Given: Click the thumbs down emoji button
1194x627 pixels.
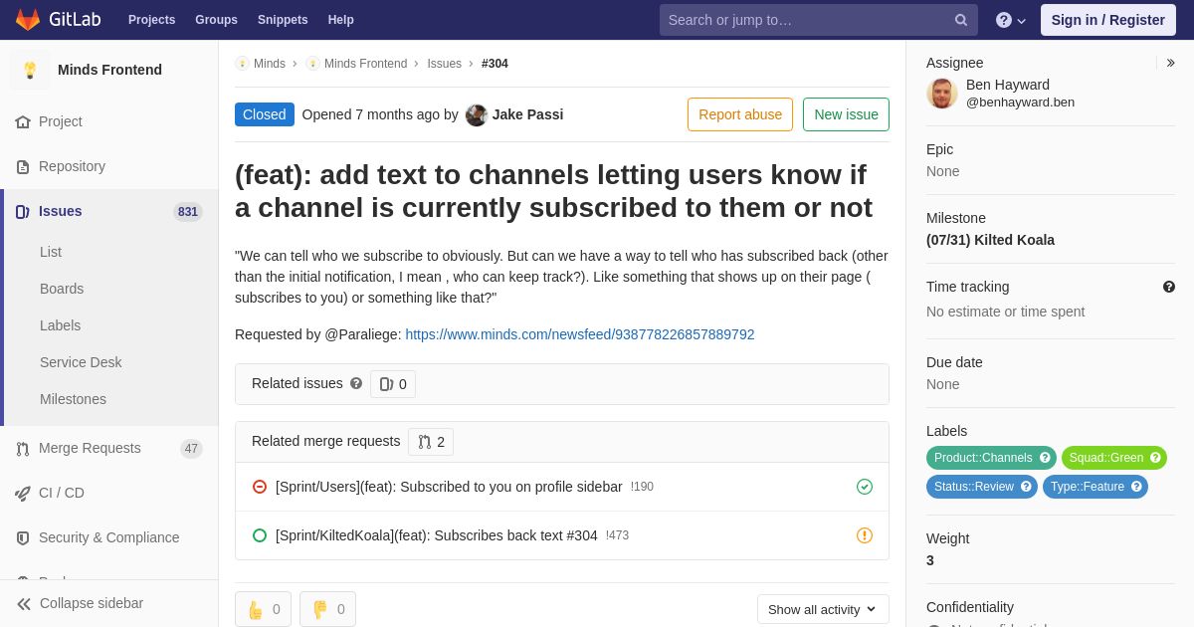Looking at the screenshot, I should [327, 609].
